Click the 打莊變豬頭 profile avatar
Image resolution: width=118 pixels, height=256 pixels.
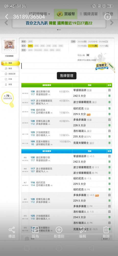[9, 46]
